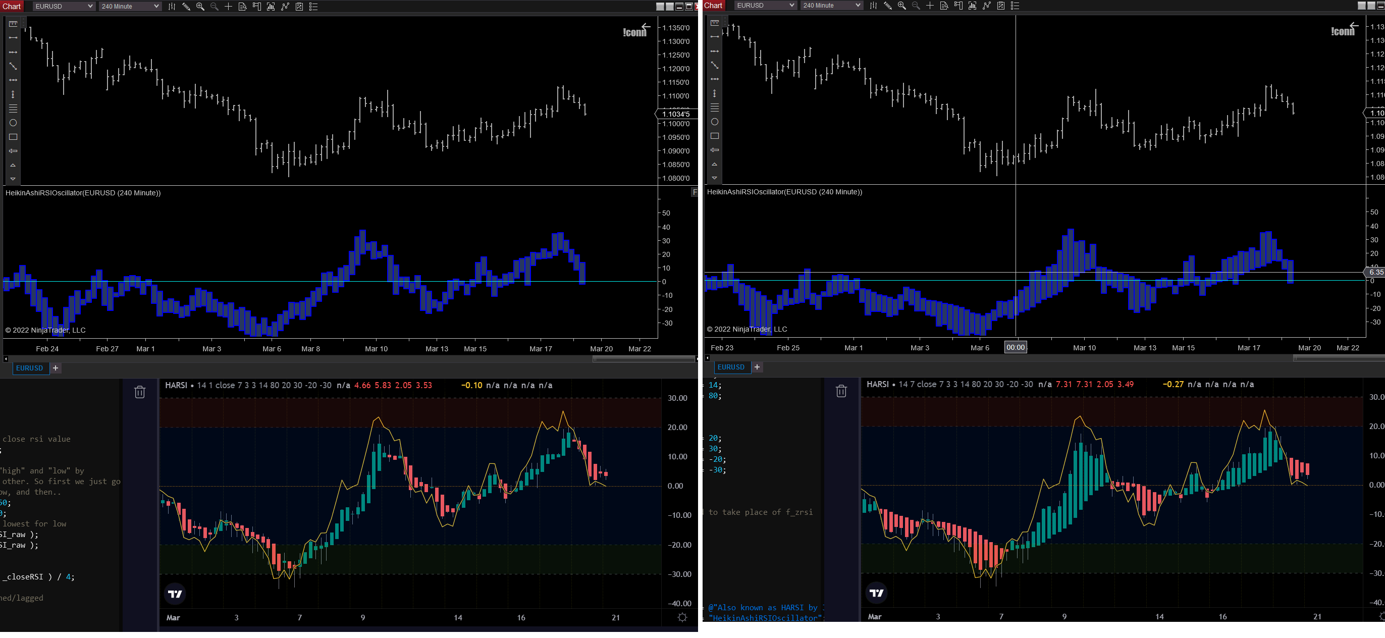The image size is (1385, 638).
Task: Open Data Box in left chart toolbar
Action: [242, 7]
